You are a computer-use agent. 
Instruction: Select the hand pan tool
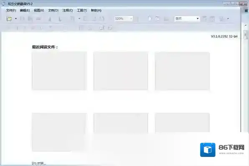pyautogui.click(x=150, y=18)
